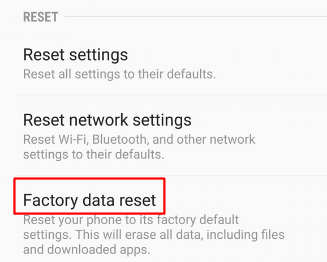The height and width of the screenshot is (262, 327).
Task: Select Factory data reset
Action: [x=89, y=200]
